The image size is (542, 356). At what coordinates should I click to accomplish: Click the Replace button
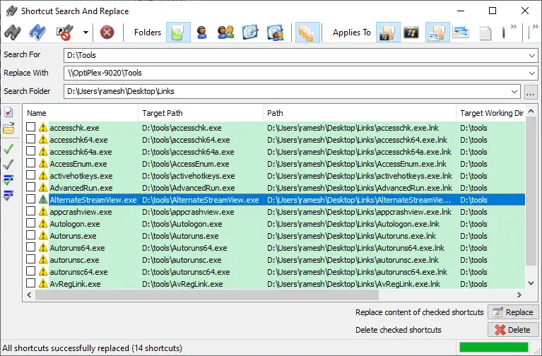click(513, 312)
